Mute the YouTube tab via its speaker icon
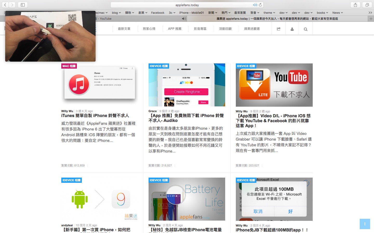 click(184, 19)
